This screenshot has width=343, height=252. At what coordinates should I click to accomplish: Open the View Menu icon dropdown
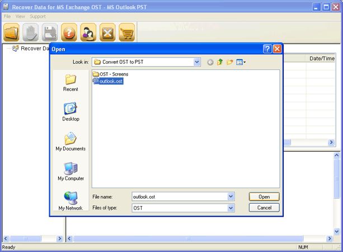(241, 62)
